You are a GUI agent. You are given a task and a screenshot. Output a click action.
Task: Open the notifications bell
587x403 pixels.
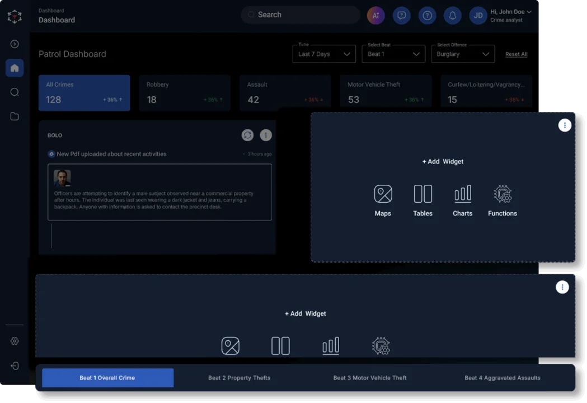click(453, 16)
